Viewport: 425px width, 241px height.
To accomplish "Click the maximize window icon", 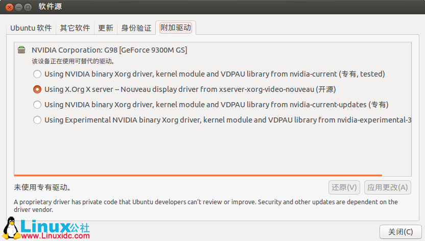I will coord(28,7).
